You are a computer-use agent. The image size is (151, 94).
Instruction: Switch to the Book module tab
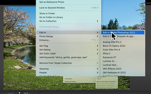click(148, 3)
